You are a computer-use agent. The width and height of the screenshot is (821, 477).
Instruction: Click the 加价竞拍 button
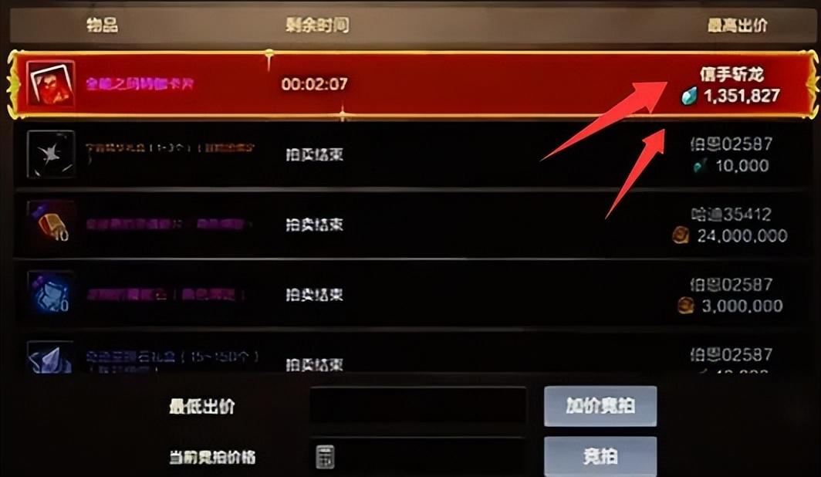click(x=600, y=406)
